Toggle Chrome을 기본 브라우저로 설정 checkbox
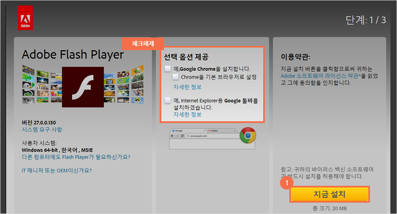 pos(175,77)
